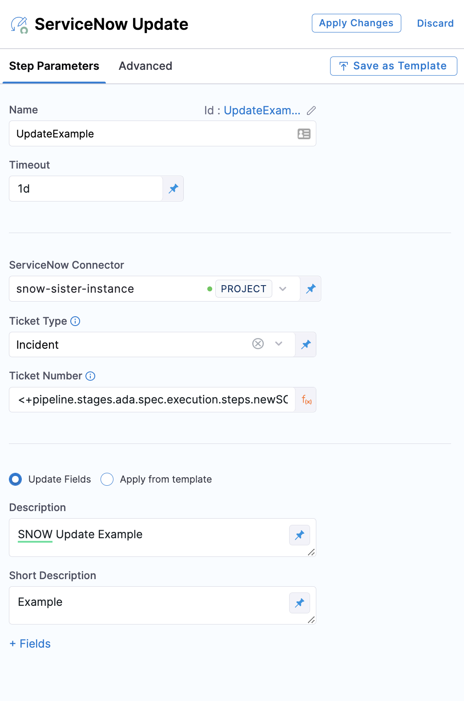
Task: Click the card icon in Name field
Action: pyautogui.click(x=304, y=134)
